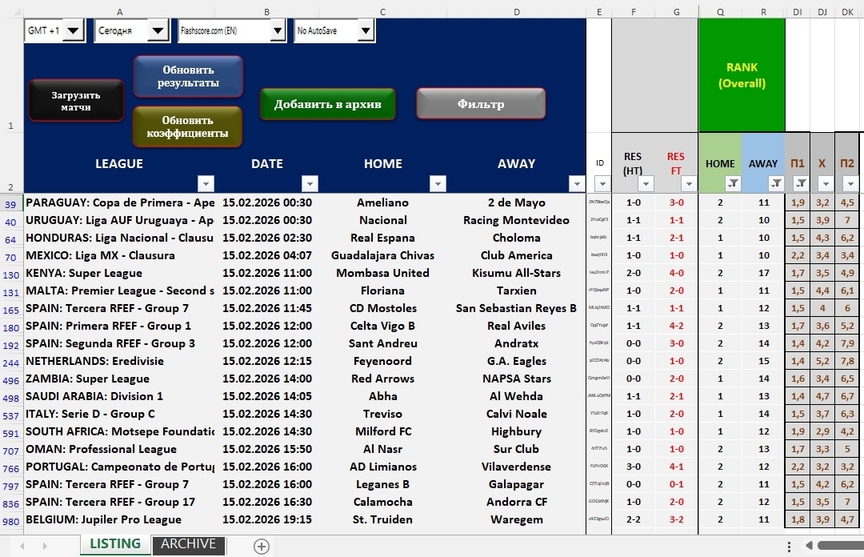Open the Сегодня date selector dropdown
864x557 pixels.
159,31
